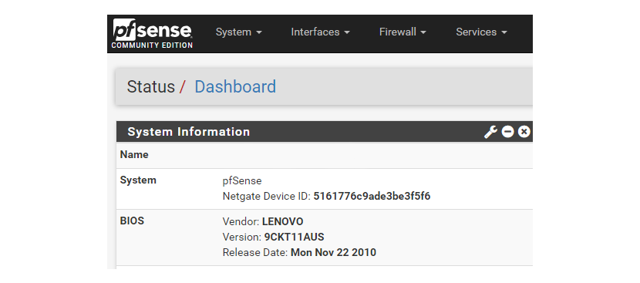Close the System Information widget

click(524, 132)
